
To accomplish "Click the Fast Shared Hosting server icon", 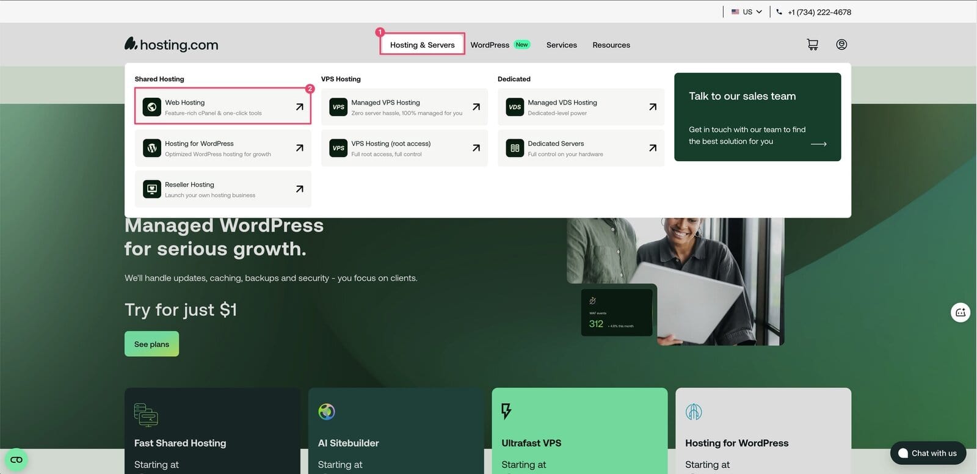I will point(146,414).
